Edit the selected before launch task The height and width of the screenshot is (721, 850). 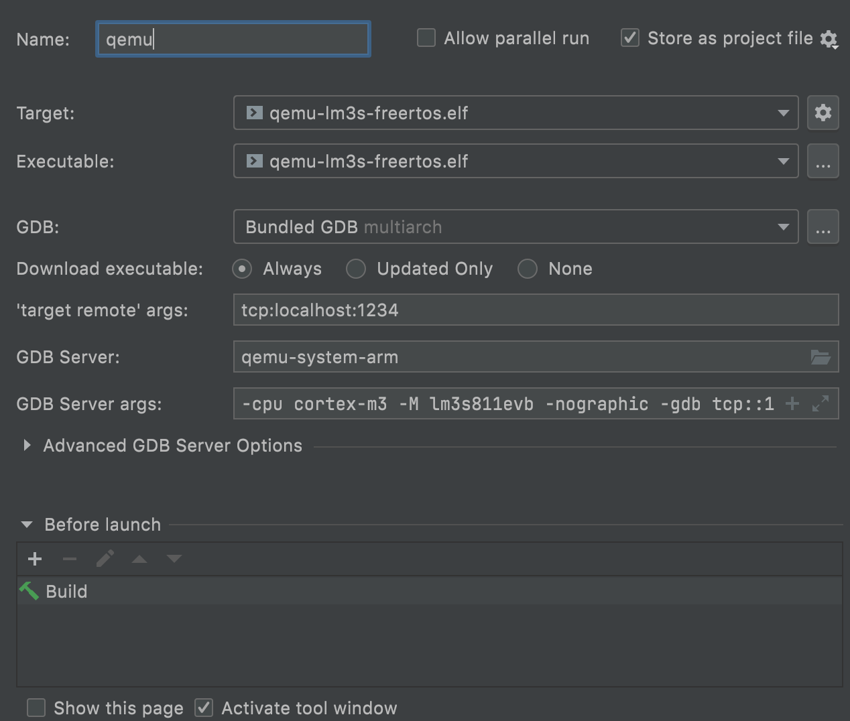tap(105, 559)
